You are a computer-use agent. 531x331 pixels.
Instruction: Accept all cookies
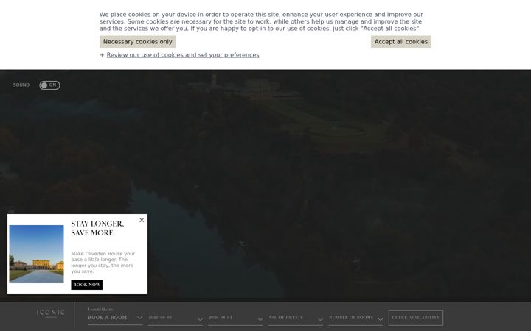pos(401,42)
